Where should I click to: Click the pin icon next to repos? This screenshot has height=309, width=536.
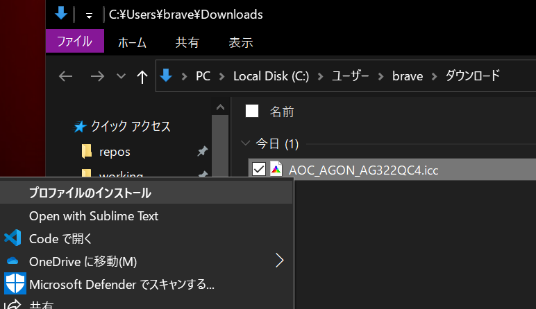(203, 151)
